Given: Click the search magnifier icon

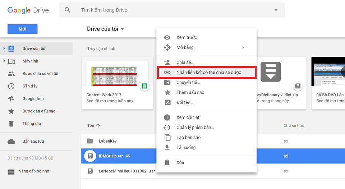Looking at the screenshot, I should (67, 10).
